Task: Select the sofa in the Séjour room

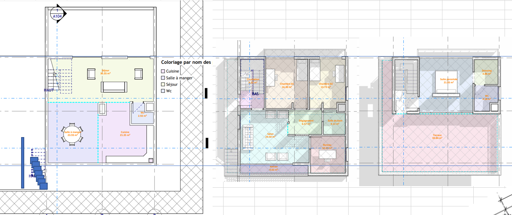Action: coord(114,87)
